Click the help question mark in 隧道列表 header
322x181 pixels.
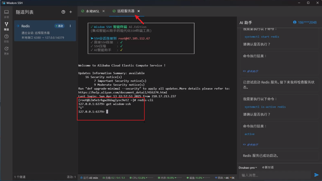pyautogui.click(x=63, y=12)
